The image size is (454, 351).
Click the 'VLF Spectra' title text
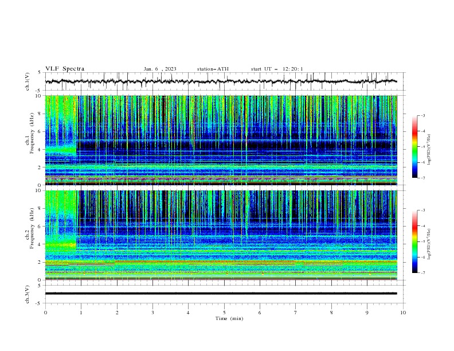[65, 69]
